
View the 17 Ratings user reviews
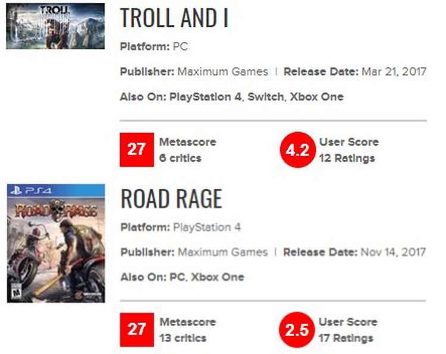(x=346, y=338)
